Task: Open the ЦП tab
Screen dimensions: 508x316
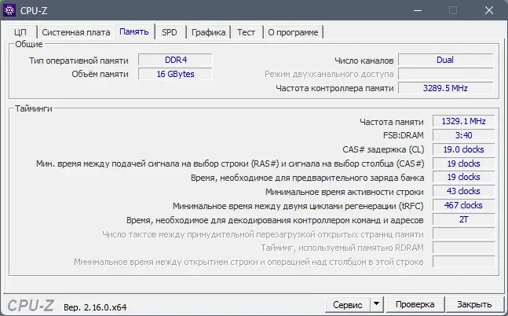Action: pyautogui.click(x=20, y=32)
